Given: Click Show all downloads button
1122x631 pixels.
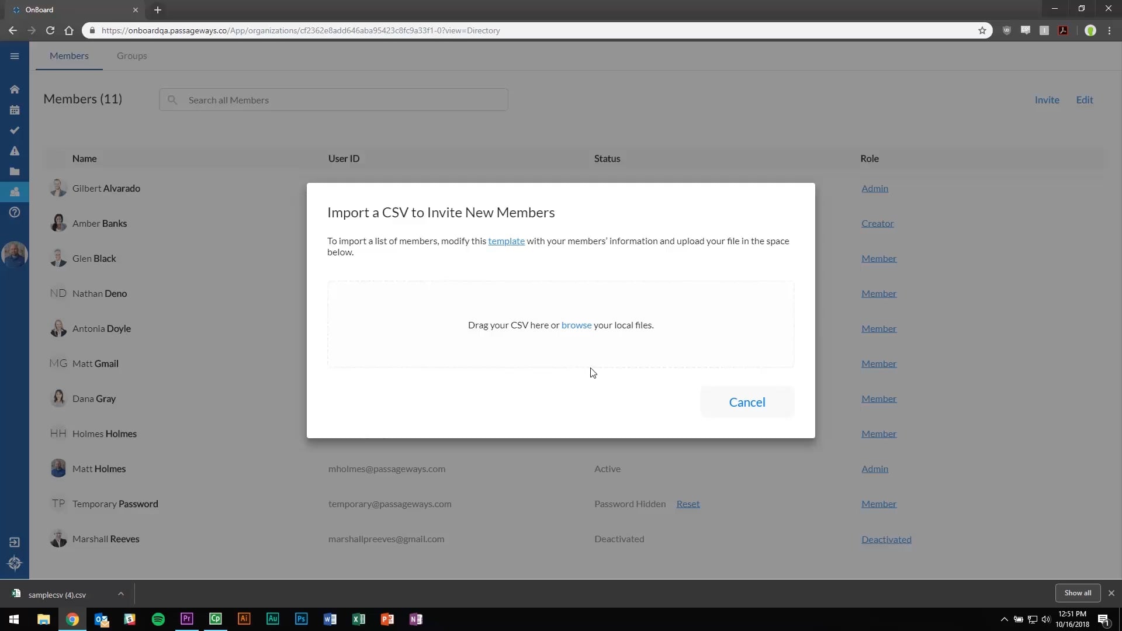Looking at the screenshot, I should [1078, 593].
